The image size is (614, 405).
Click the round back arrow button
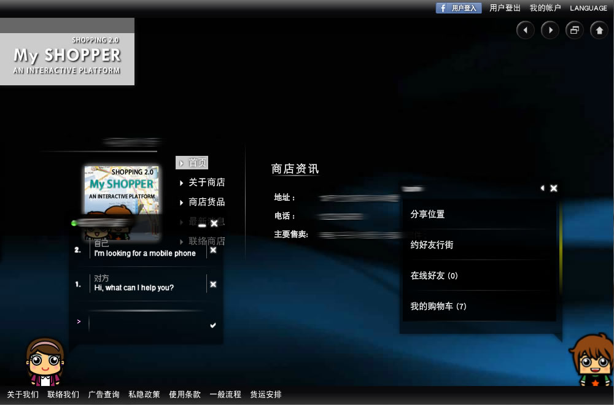(525, 30)
